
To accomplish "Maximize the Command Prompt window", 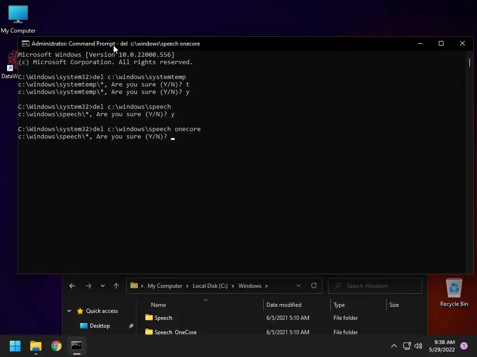I will coord(441,43).
